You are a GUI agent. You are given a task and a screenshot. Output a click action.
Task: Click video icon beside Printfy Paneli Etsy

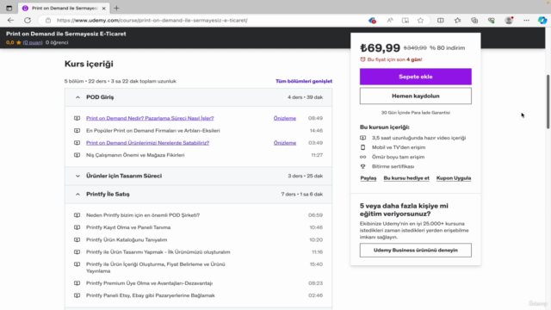click(x=77, y=295)
